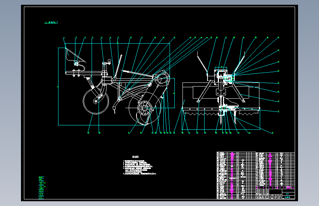Click the front gauge wheel in the side view
The width and height of the screenshot is (319, 206).
pos(96,101)
